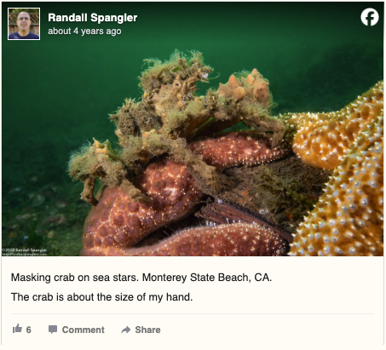Click the 'about 4 years ago' timestamp
Screen dimensions: 386x350
(x=84, y=31)
